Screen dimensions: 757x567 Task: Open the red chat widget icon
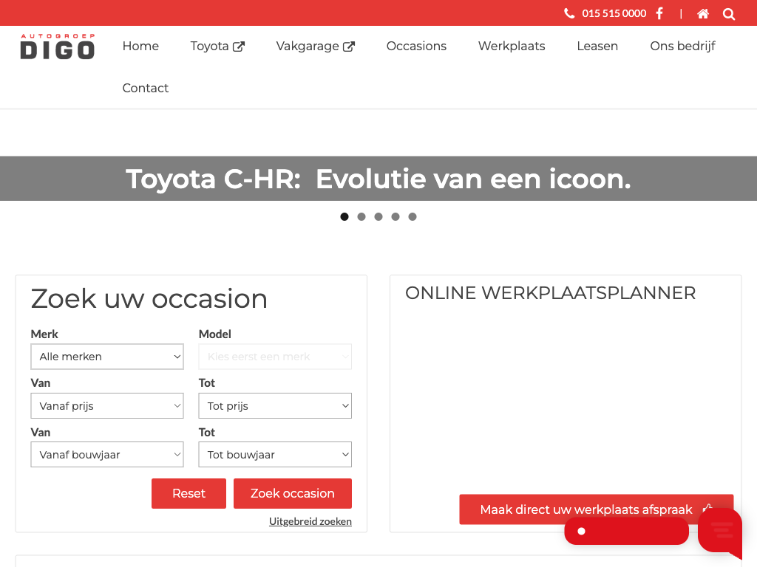(720, 530)
